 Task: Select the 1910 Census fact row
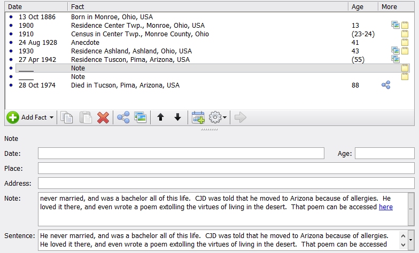pos(139,34)
